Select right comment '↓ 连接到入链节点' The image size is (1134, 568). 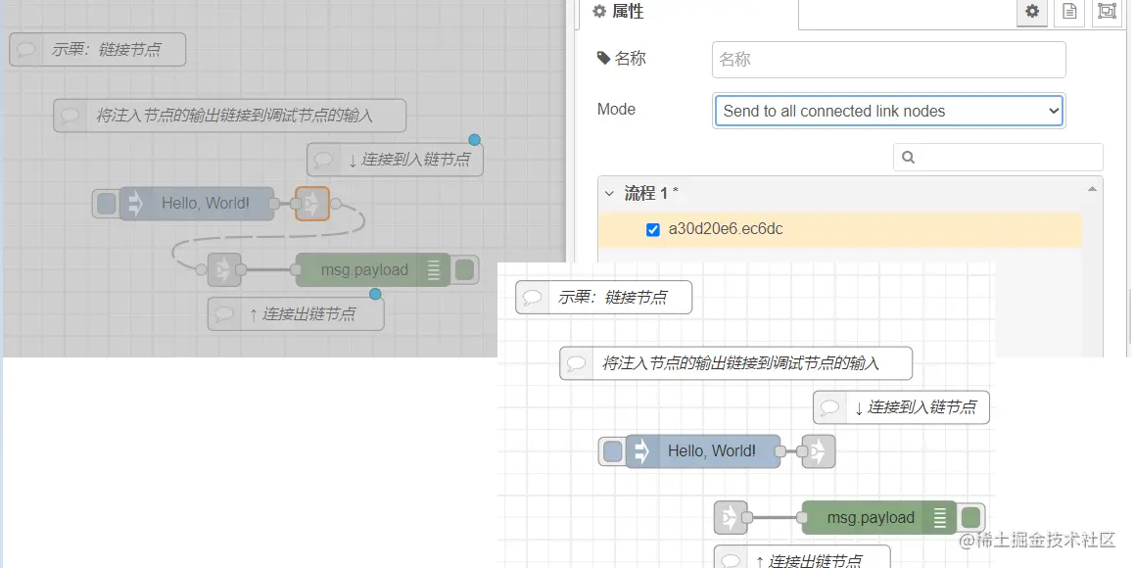click(x=901, y=407)
